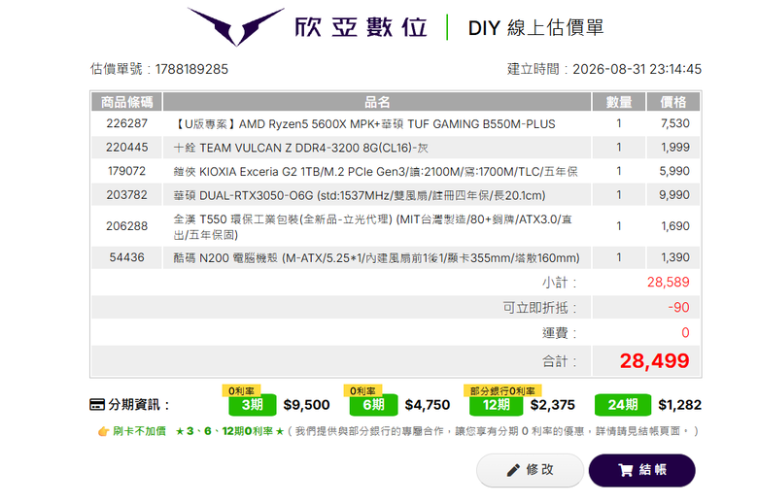Image resolution: width=758 pixels, height=504 pixels.
Task: Click the 酷碼 N200 case product name
Action: pyautogui.click(x=377, y=258)
